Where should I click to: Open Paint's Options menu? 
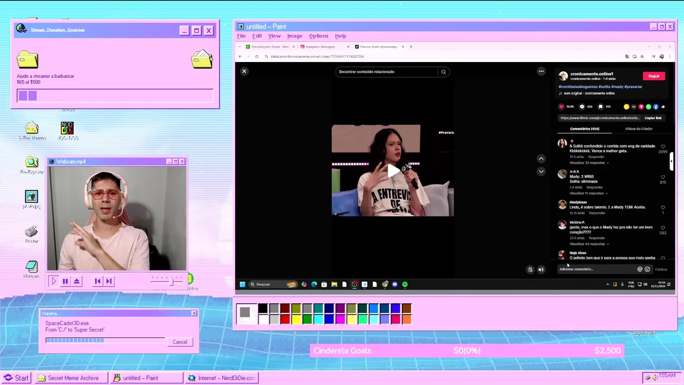[x=318, y=36]
